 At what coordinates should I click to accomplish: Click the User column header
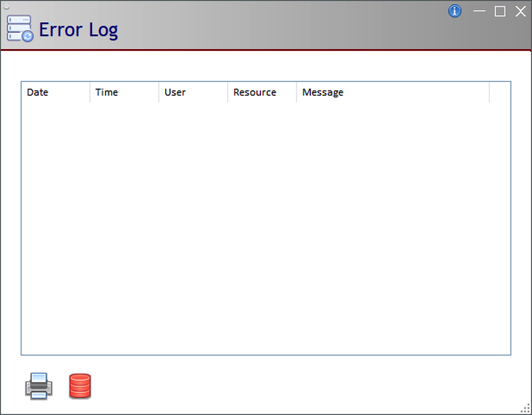pyautogui.click(x=193, y=92)
